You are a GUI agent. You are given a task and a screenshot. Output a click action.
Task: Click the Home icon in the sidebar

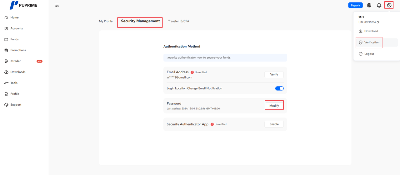click(6, 17)
